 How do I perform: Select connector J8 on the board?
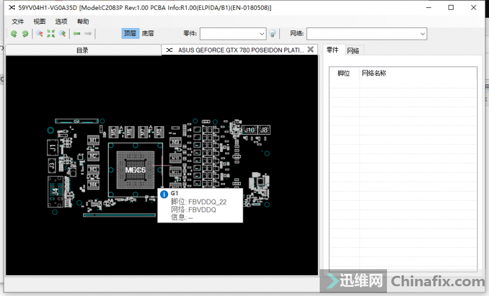click(x=264, y=130)
